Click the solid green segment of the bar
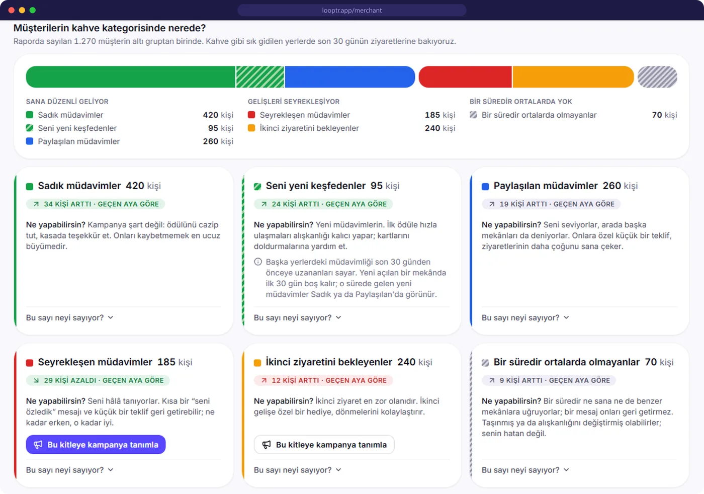Image resolution: width=704 pixels, height=494 pixels. coord(131,77)
